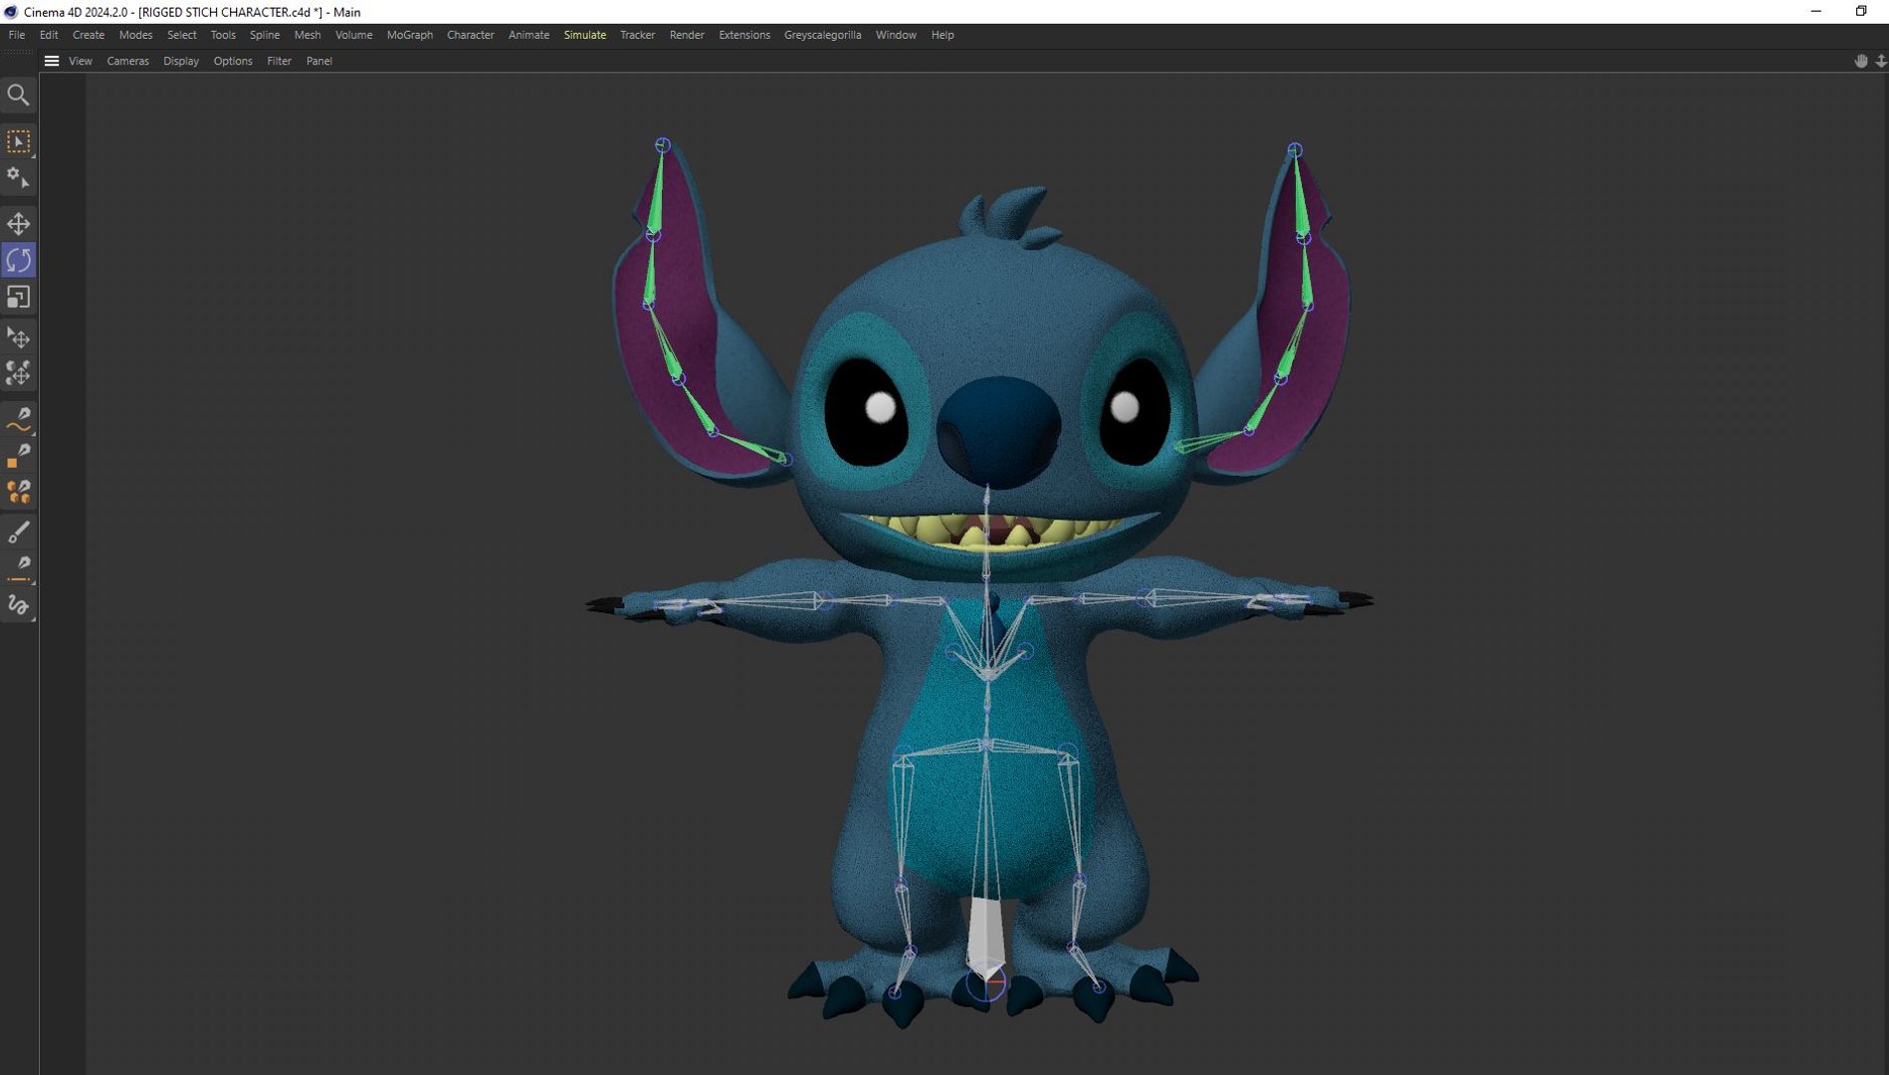Select the Spline Pen tool
Image resolution: width=1889 pixels, height=1075 pixels.
click(18, 419)
